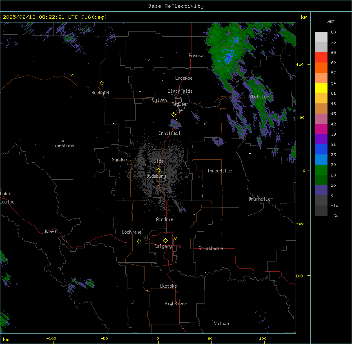Click the Limestone label

pos(62,145)
